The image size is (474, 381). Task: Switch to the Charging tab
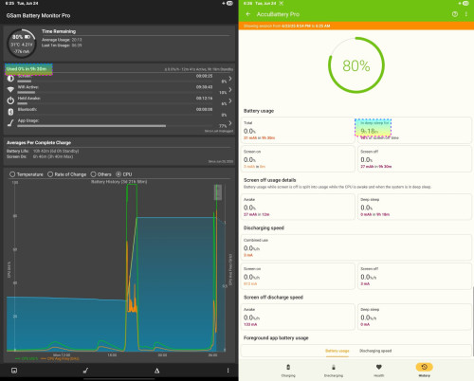pos(288,371)
